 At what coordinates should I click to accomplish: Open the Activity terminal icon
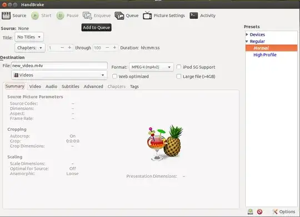(x=194, y=15)
